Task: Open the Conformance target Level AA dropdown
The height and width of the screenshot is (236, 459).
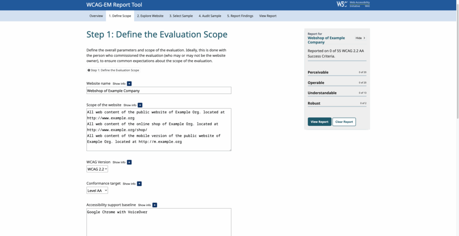Action: (x=97, y=190)
